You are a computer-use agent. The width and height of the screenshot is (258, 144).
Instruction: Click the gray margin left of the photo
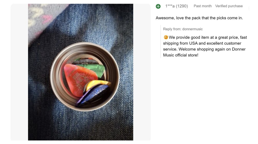click(x=19, y=72)
